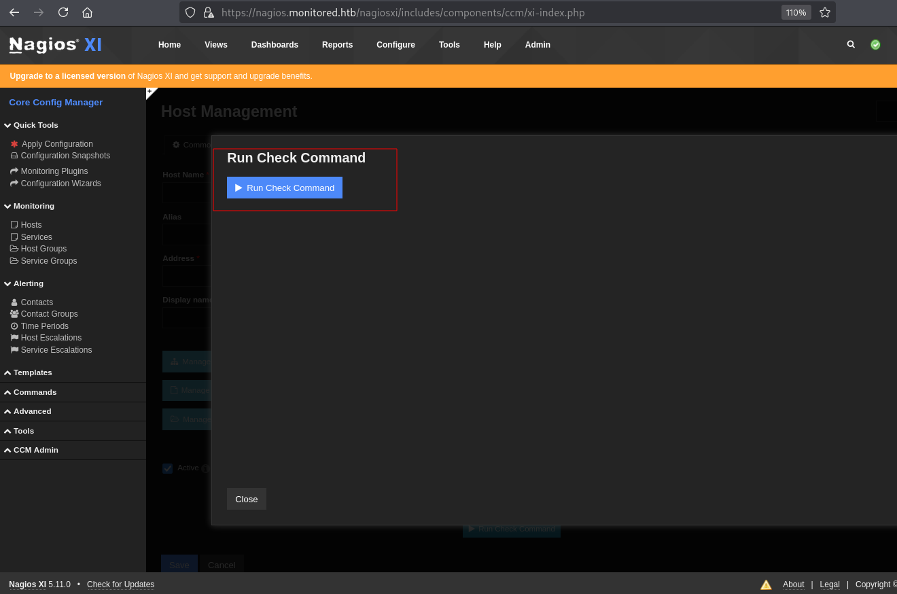This screenshot has width=897, height=594.
Task: Reload the page with refresh icon
Action: [x=63, y=12]
